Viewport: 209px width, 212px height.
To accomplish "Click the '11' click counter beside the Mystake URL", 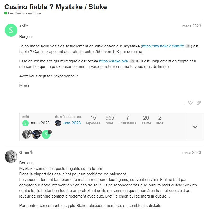I will (x=187, y=46).
